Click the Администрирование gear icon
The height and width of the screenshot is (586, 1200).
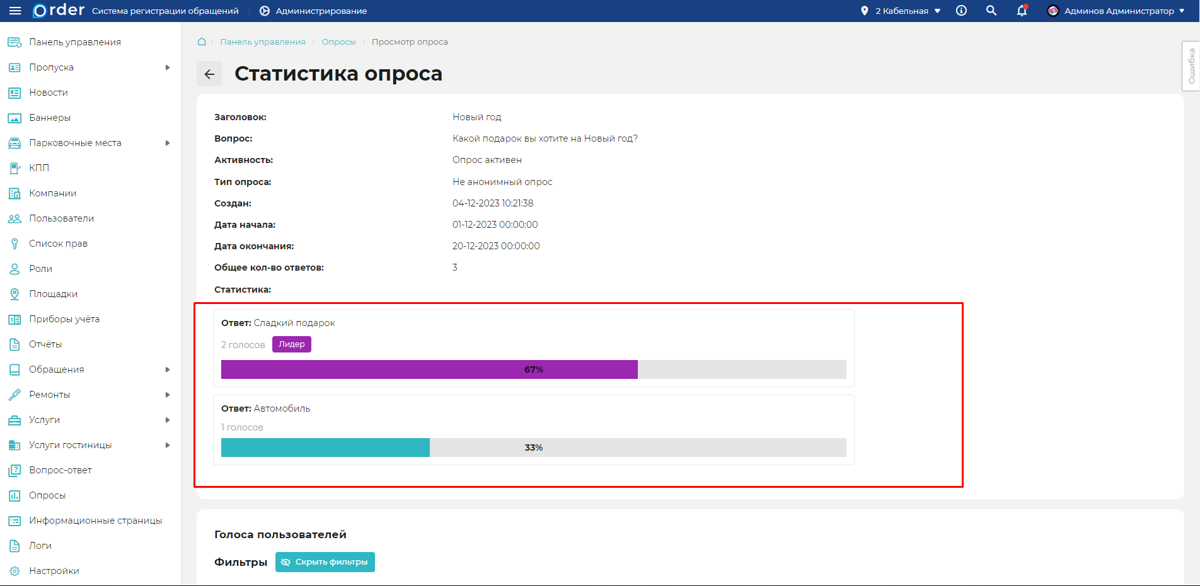pyautogui.click(x=265, y=11)
